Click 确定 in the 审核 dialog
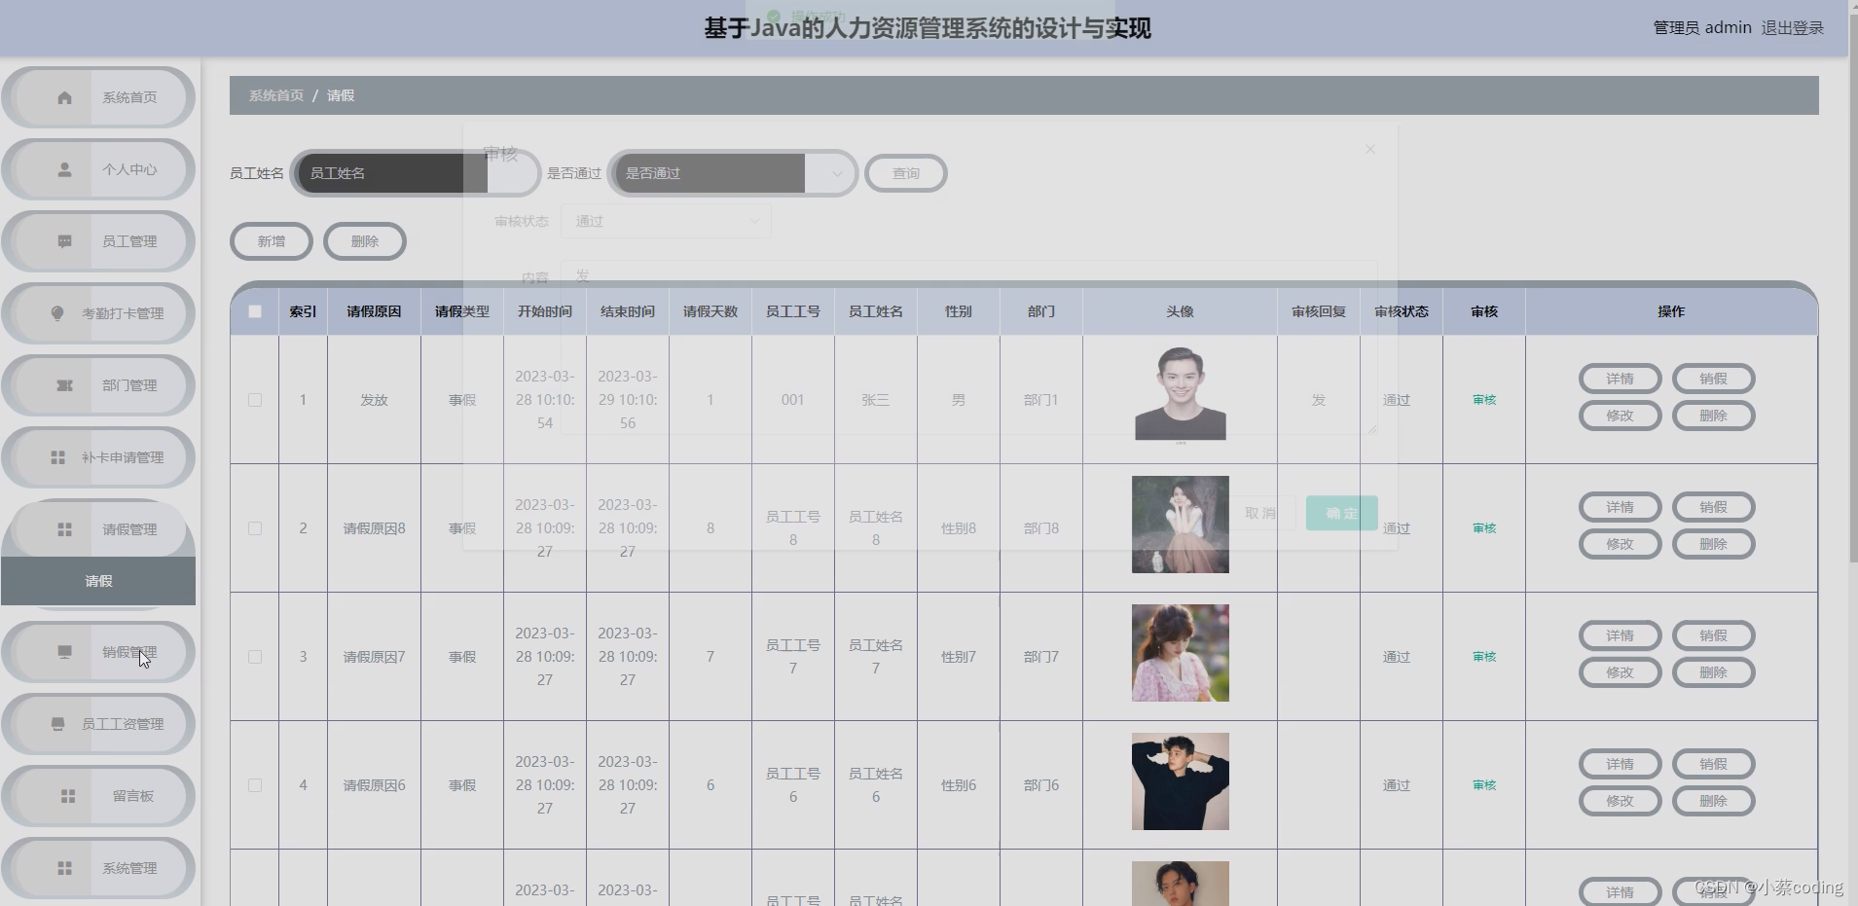 point(1341,513)
